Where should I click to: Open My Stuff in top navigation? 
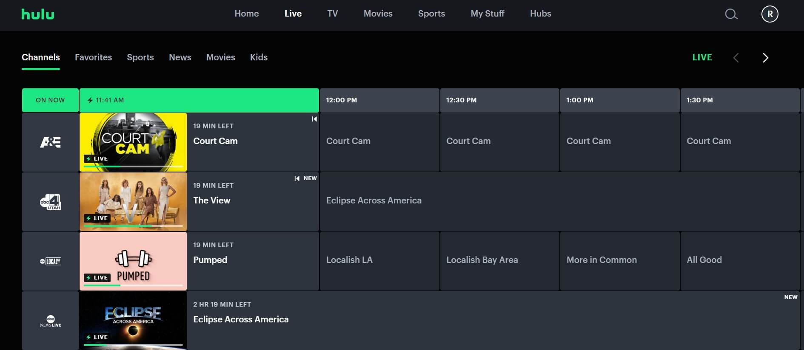coord(488,14)
